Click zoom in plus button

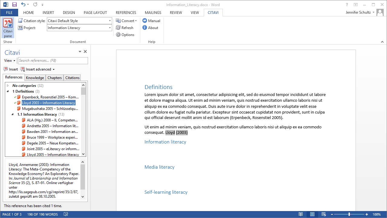coord(367,214)
